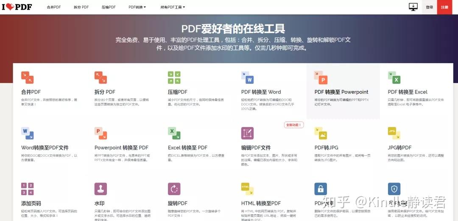Open the 拆分 PDF tool icon
Screen dimensions: 458x221
point(101,77)
